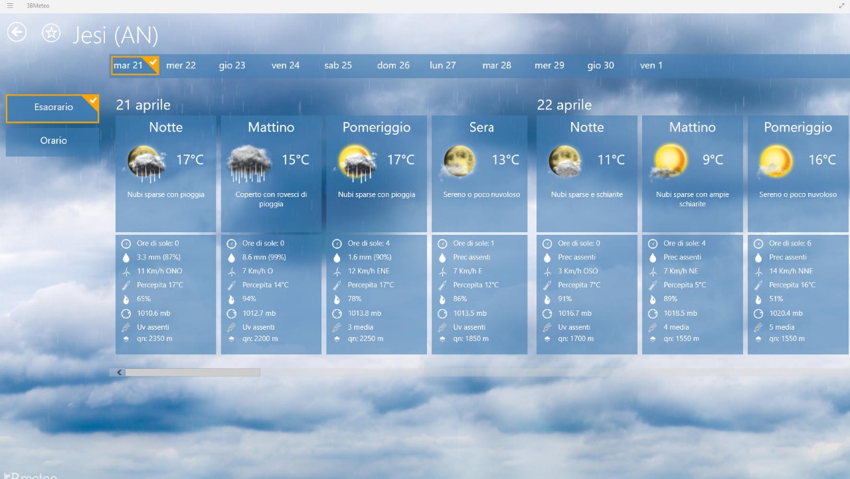The image size is (850, 479).
Task: Click the horizontal scrollbar thumb
Action: point(192,373)
